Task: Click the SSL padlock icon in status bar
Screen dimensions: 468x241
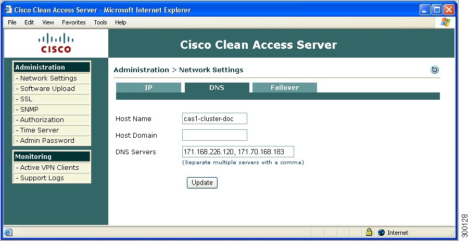Action: (x=369, y=232)
